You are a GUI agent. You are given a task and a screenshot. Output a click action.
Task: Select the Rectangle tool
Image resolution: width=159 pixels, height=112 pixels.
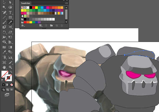coord(10,17)
